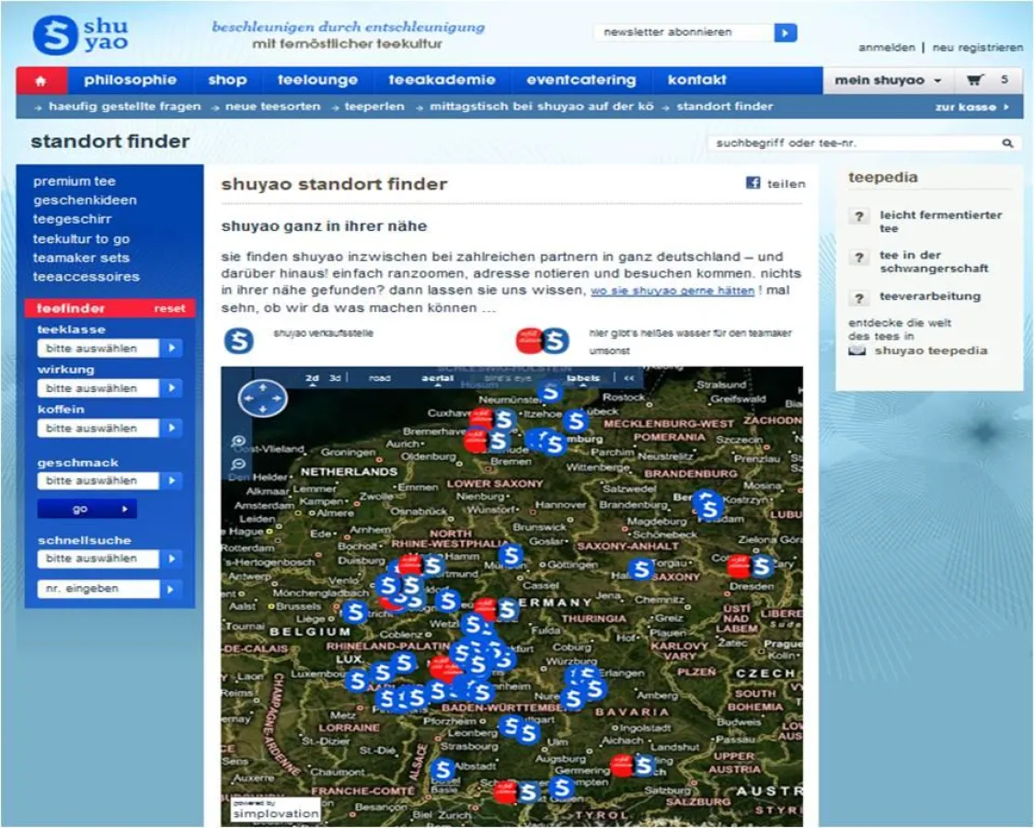The width and height of the screenshot is (1034, 828).
Task: Collapse the map toolbar with double-arrow icon
Action: coord(629,378)
